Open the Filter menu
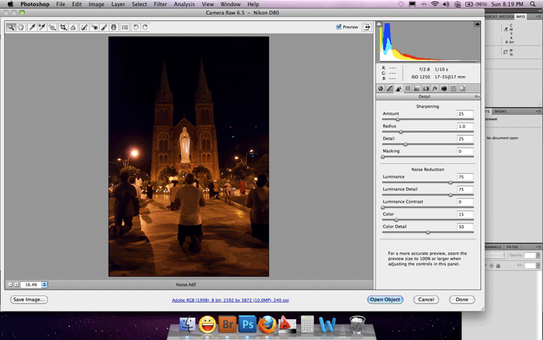The height and width of the screenshot is (340, 543). pyautogui.click(x=161, y=5)
